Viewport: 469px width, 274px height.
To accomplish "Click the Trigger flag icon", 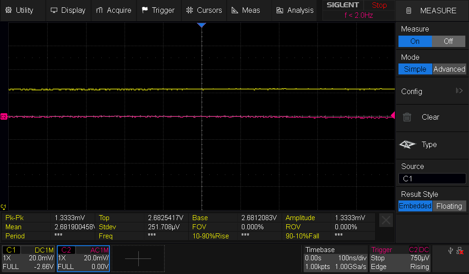I will [x=145, y=10].
